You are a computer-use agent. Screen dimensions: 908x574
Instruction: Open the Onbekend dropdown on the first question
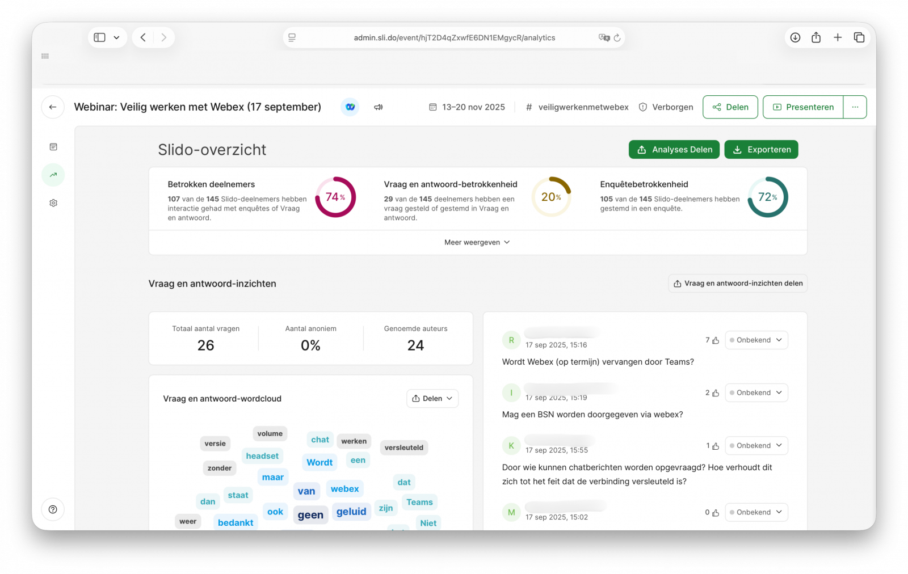coord(756,340)
